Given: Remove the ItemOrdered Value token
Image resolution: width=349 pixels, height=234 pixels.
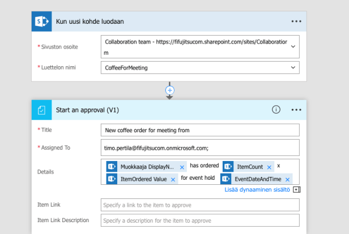Looking at the screenshot, I should 173,179.
